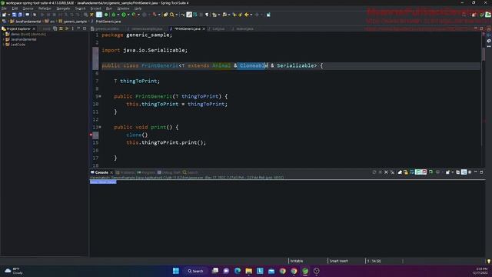
Task: Open the New dropdown arrow in toolbar
Action: point(8,15)
